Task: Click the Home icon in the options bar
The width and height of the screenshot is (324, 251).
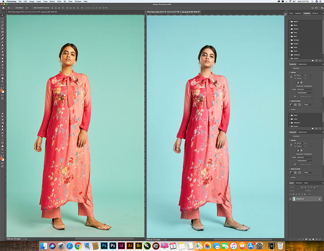Action: pyautogui.click(x=3, y=8)
